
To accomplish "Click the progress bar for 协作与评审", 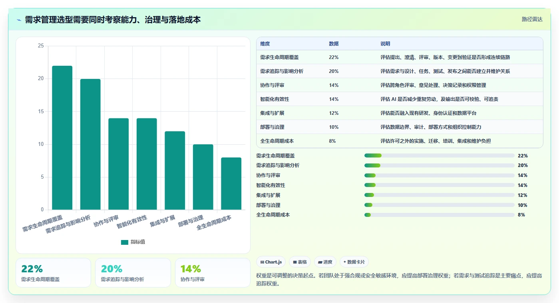I will click(x=440, y=175).
